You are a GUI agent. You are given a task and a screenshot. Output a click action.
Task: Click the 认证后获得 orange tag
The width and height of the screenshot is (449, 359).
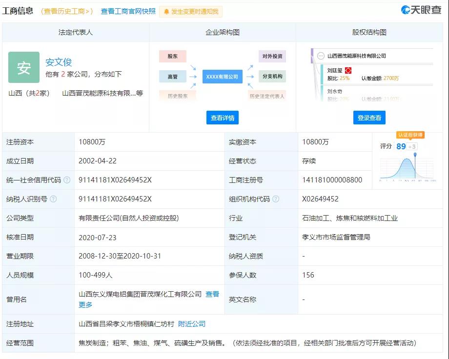click(x=410, y=135)
